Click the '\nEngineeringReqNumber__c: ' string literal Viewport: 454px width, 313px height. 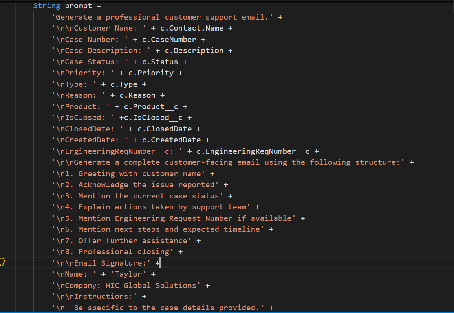point(117,151)
